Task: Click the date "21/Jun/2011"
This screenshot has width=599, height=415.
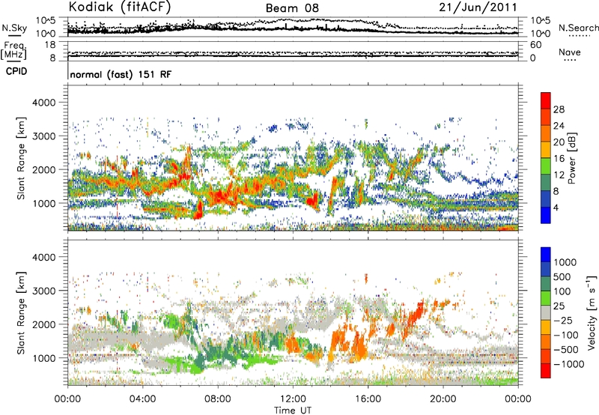Action: (478, 7)
